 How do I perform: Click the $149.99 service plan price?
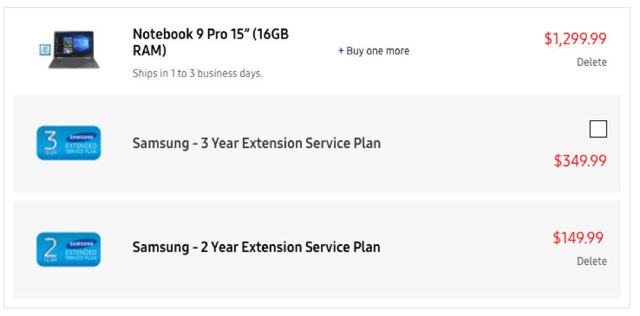(578, 238)
